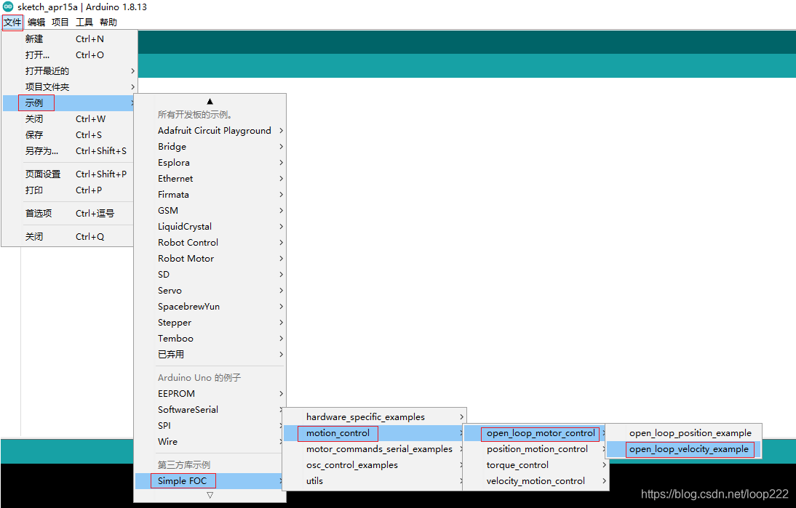Select SoftwareSerial examples entry
This screenshot has width=796, height=508.
210,410
